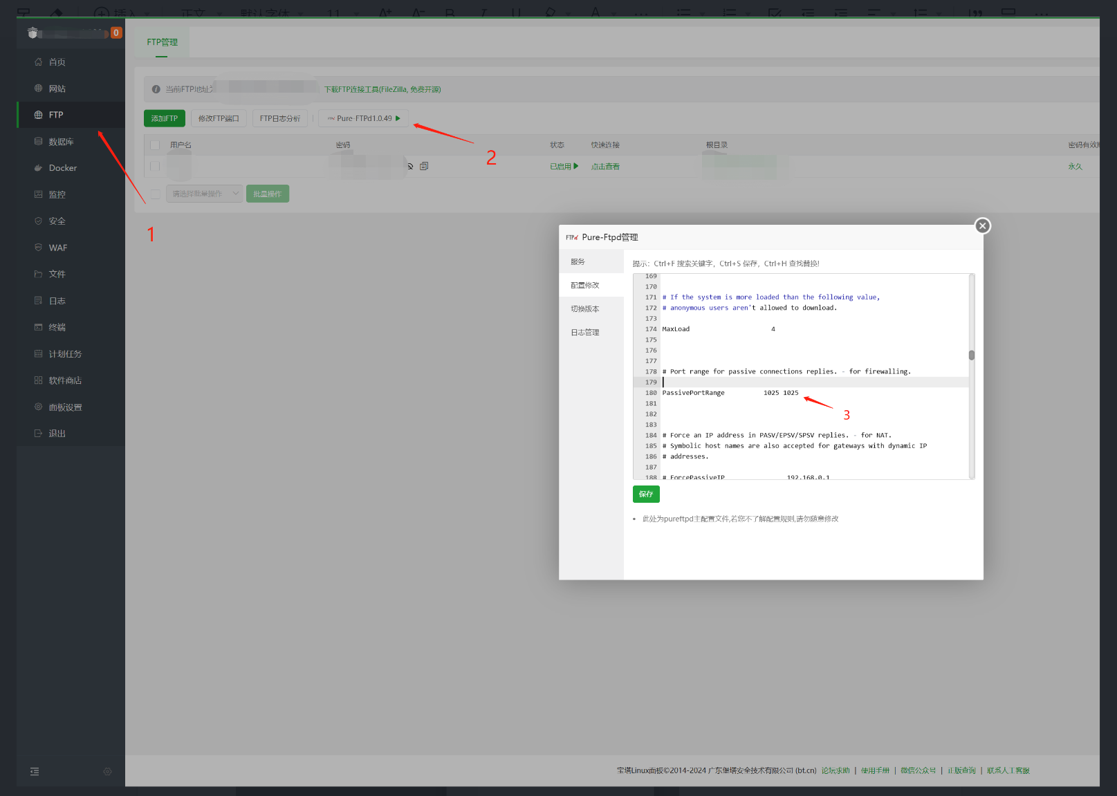The image size is (1117, 796).
Task: Tick the checkbox beside batch operation dropdown
Action: coord(155,194)
